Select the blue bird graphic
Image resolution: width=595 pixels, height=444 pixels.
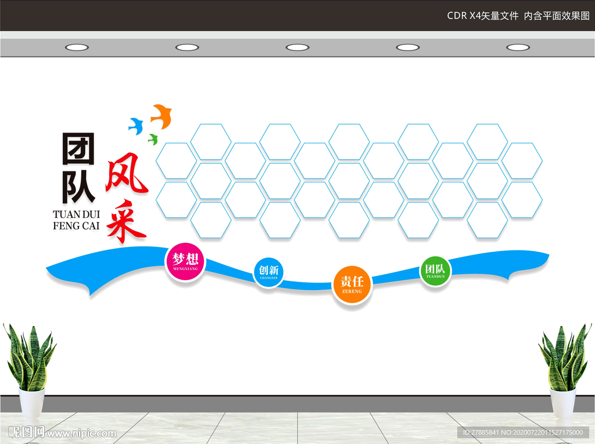pyautogui.click(x=136, y=126)
